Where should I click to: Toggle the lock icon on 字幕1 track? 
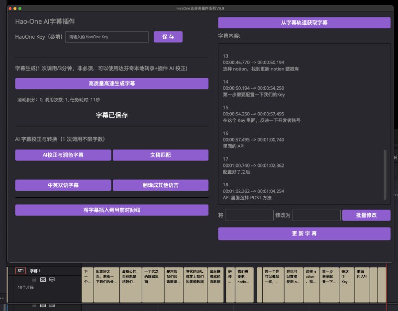[34, 280]
